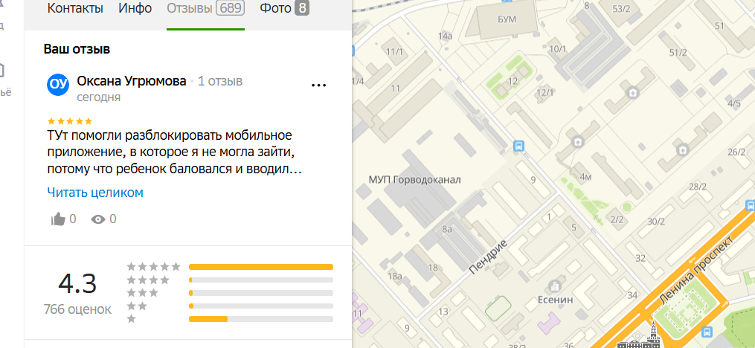The width and height of the screenshot is (755, 348).
Task: Click house number 30/2 on the map
Action: (656, 222)
